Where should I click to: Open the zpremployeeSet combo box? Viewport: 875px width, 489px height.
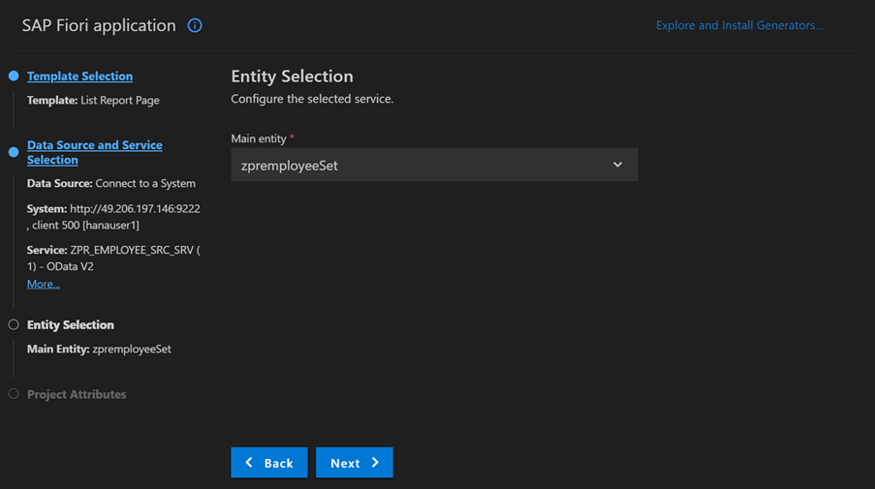pyautogui.click(x=434, y=165)
